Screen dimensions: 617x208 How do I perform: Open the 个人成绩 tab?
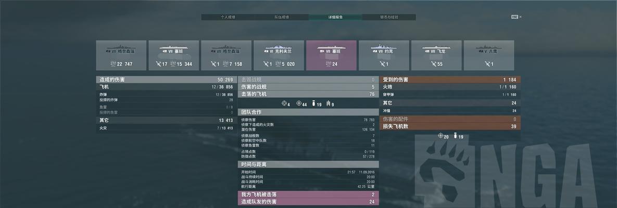tap(228, 17)
